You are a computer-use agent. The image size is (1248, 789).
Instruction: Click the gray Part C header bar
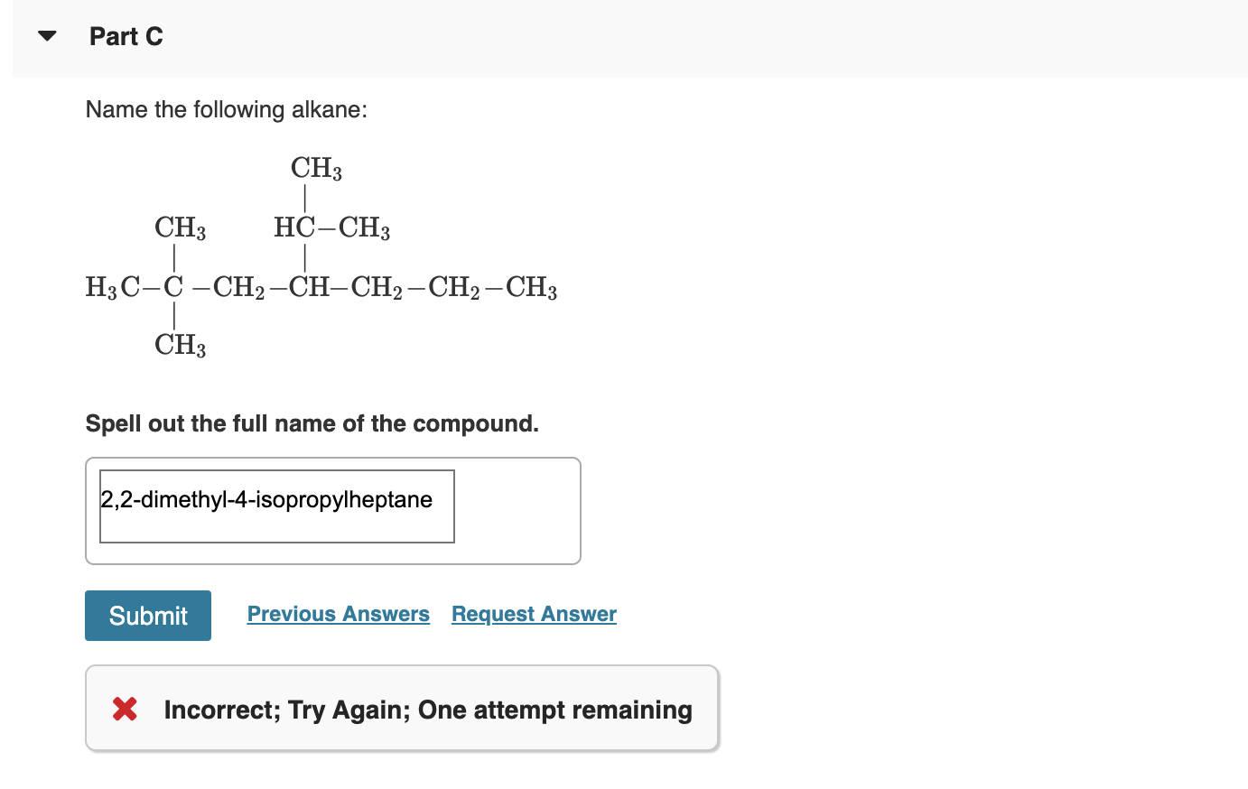[632, 36]
